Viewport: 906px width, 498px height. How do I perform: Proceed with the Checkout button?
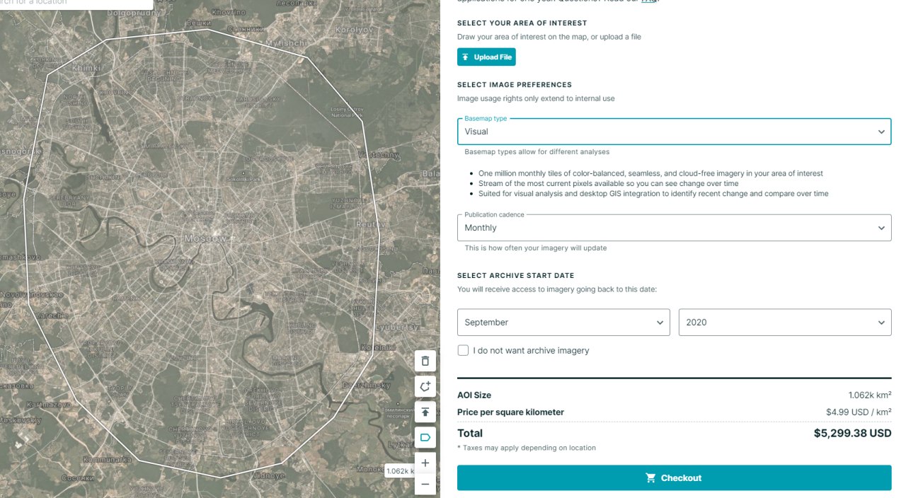tap(674, 478)
